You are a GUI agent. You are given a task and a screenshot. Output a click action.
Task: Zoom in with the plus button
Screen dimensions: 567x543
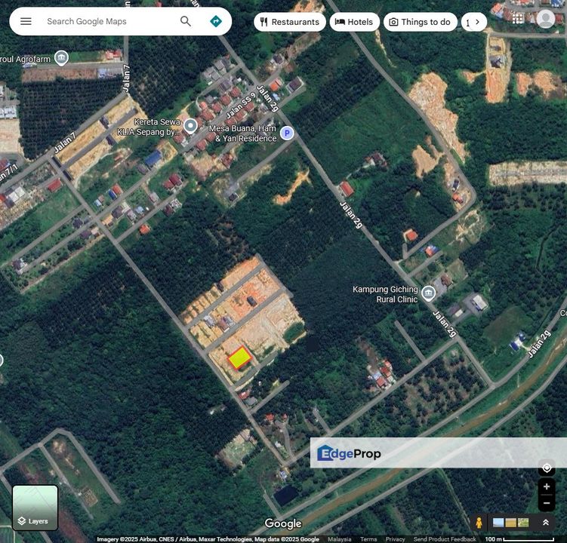point(547,486)
